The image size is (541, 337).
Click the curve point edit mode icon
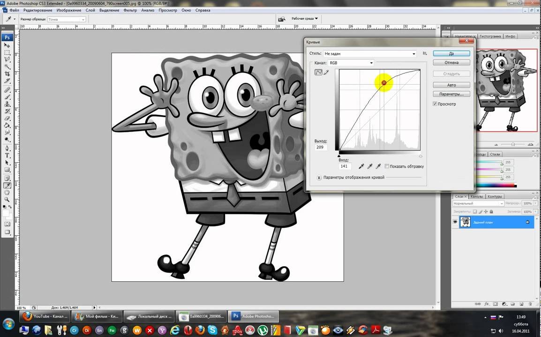click(318, 72)
